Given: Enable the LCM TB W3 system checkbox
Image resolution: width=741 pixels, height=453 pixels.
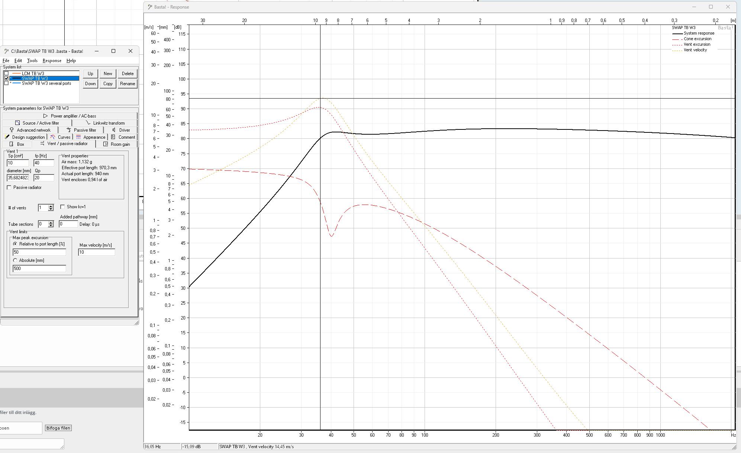Looking at the screenshot, I should pyautogui.click(x=6, y=74).
